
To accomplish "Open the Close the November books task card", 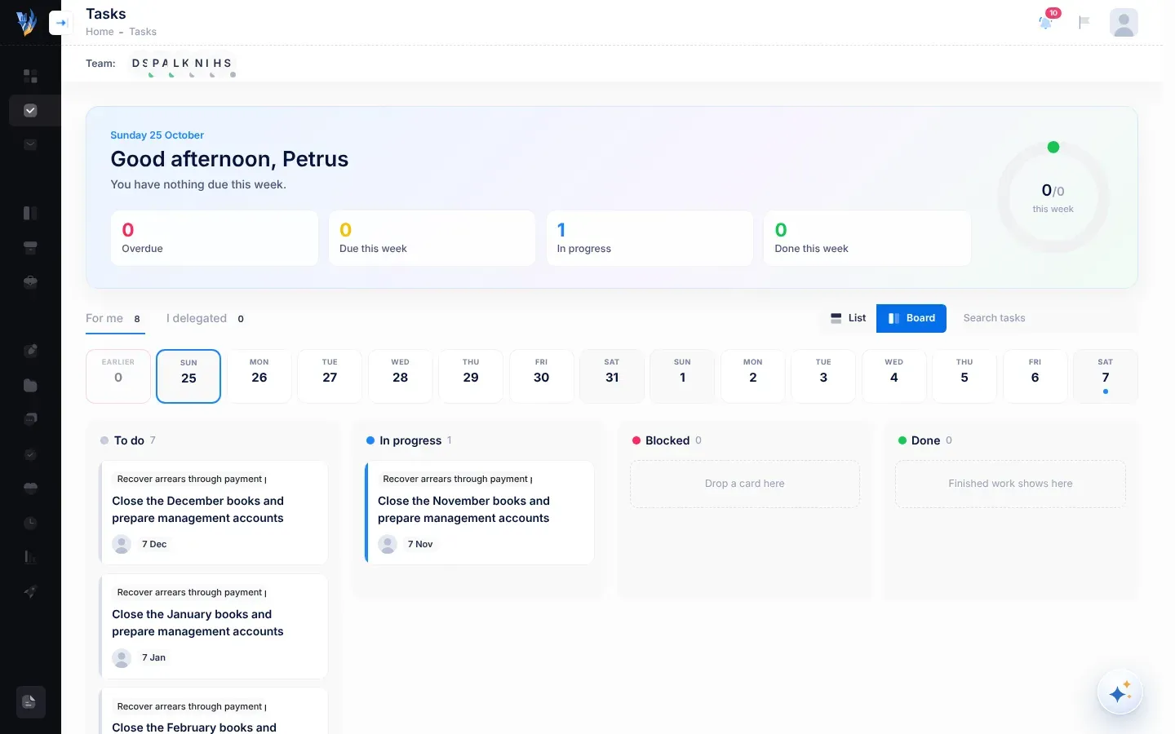I will (480, 513).
